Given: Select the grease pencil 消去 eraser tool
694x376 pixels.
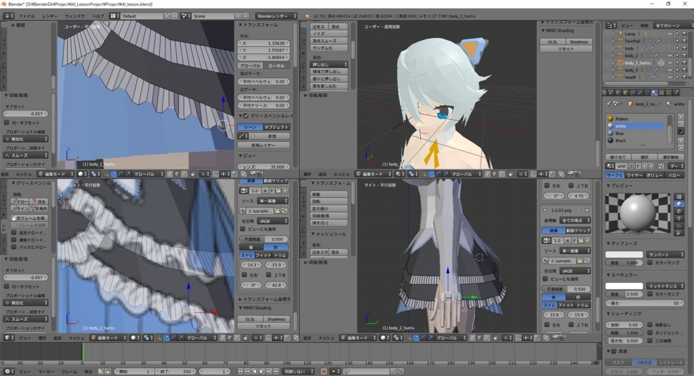Looking at the screenshot, I should (39, 202).
